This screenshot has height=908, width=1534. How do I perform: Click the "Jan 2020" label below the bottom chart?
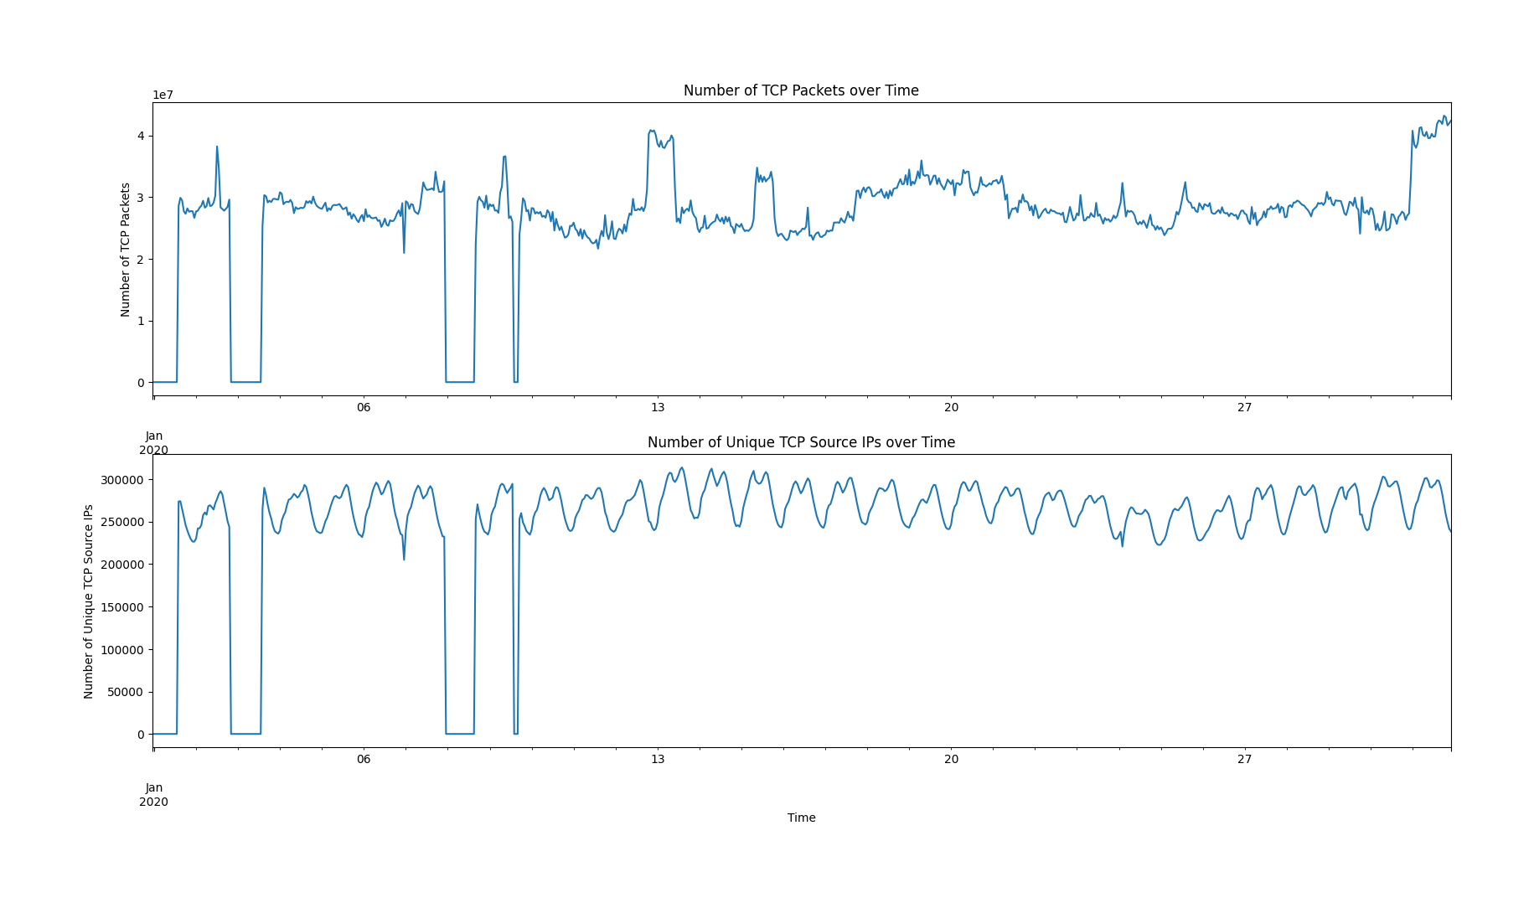[153, 795]
